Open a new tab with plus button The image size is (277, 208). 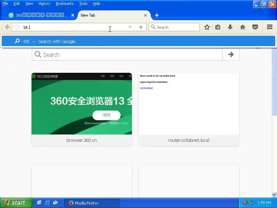click(x=157, y=15)
